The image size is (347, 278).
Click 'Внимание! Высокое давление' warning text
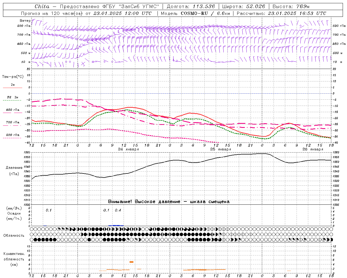(x=144, y=202)
